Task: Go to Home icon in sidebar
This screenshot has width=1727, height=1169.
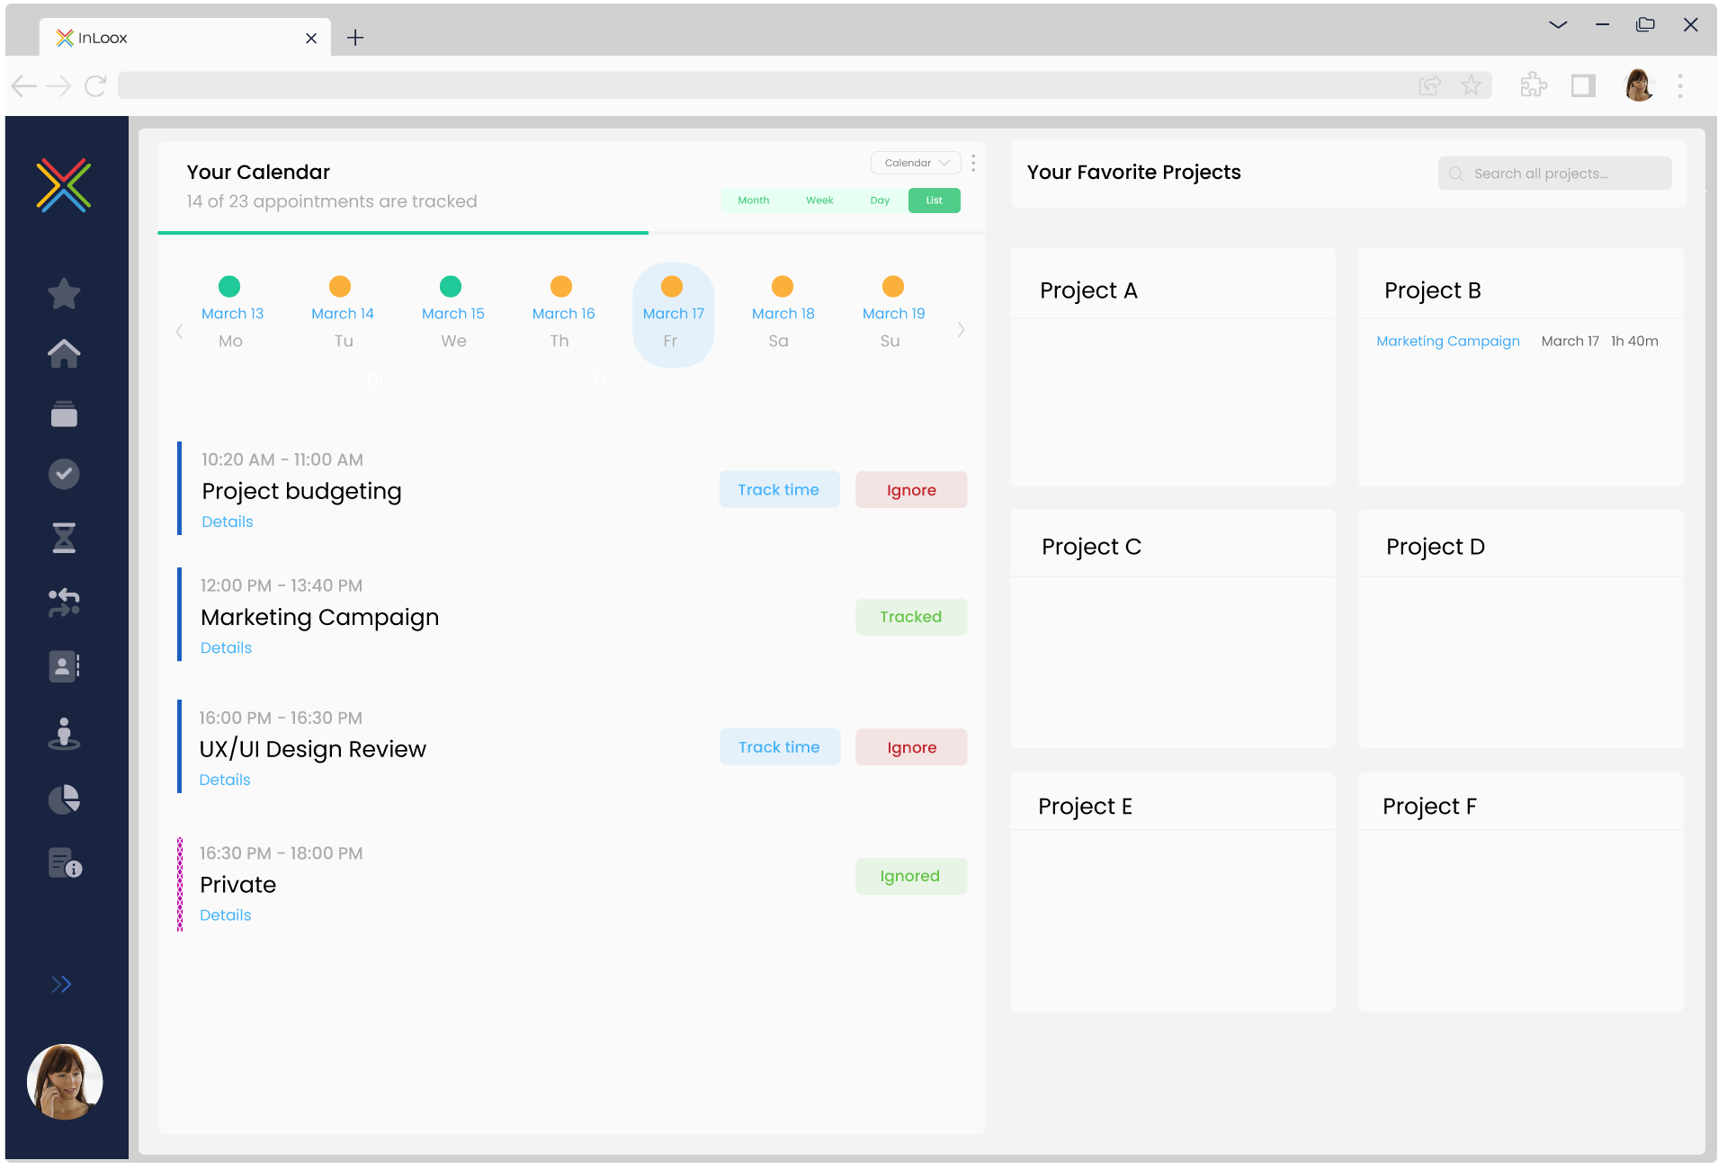Action: coord(64,353)
